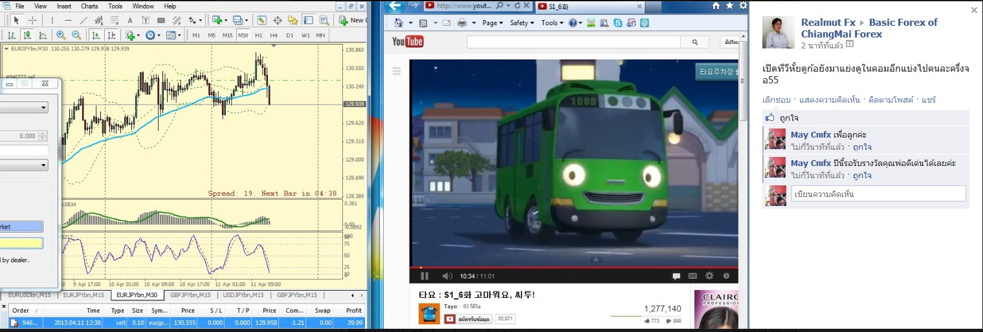The height and width of the screenshot is (332, 983).
Task: Open Realmut Fx profile link
Action: [x=828, y=22]
